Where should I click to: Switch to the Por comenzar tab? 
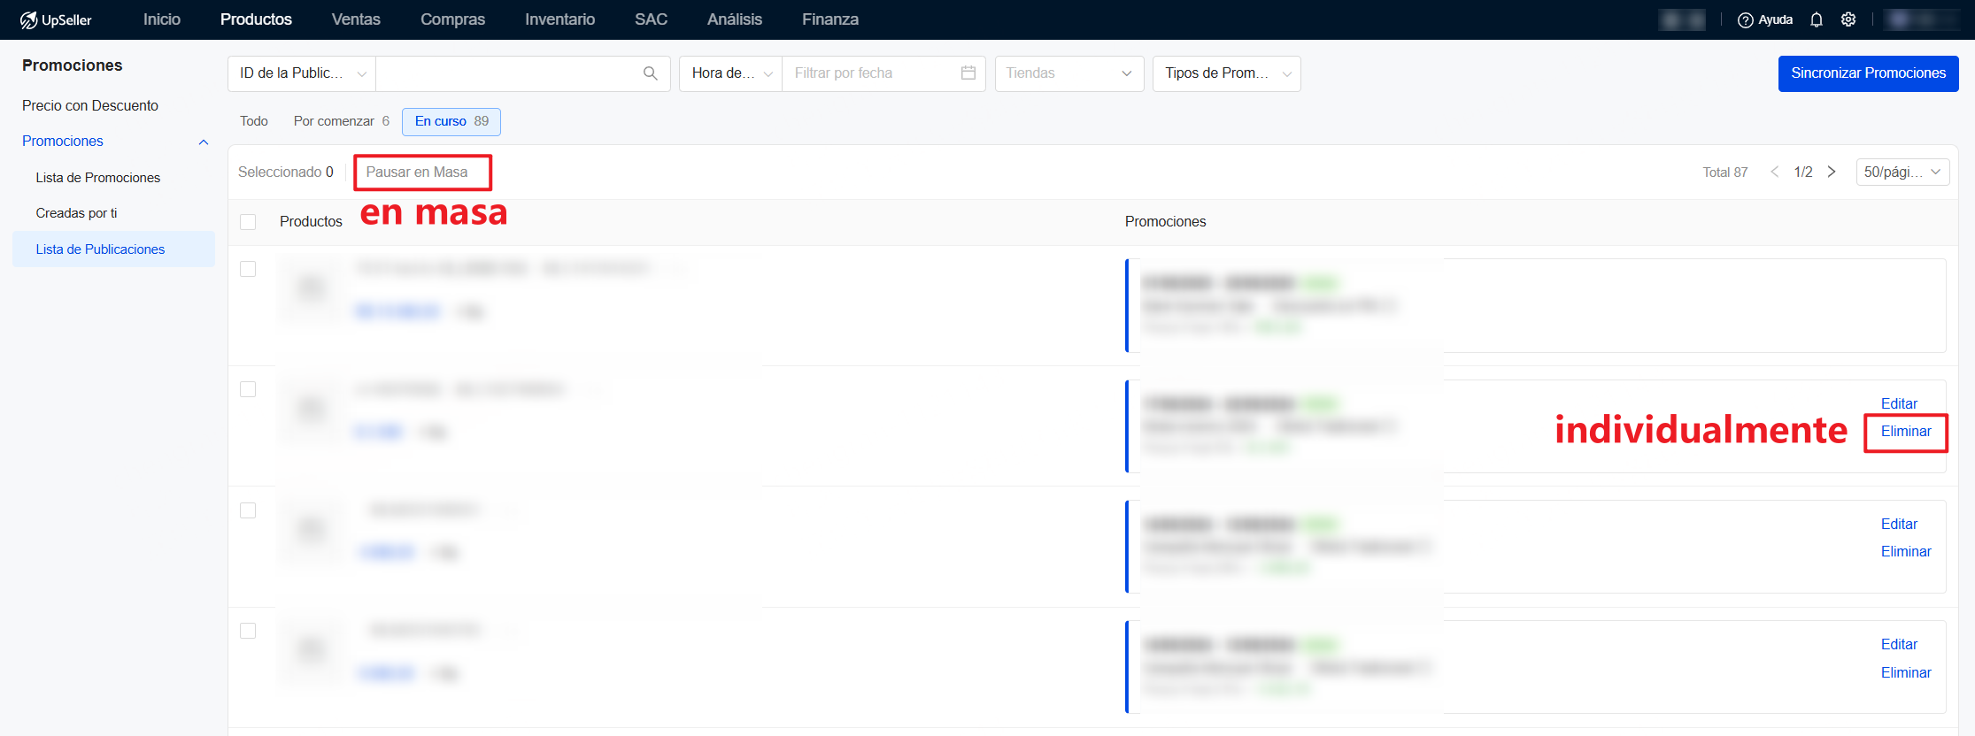pos(341,121)
